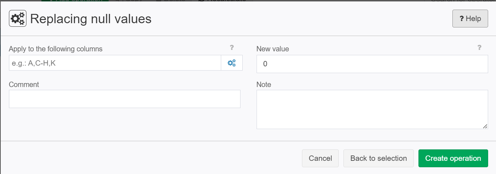Click the New value label

coord(273,49)
